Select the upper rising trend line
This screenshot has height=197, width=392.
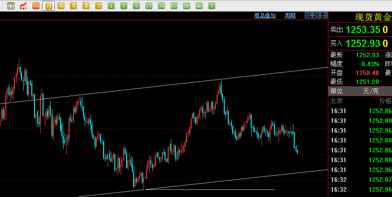tap(164, 85)
